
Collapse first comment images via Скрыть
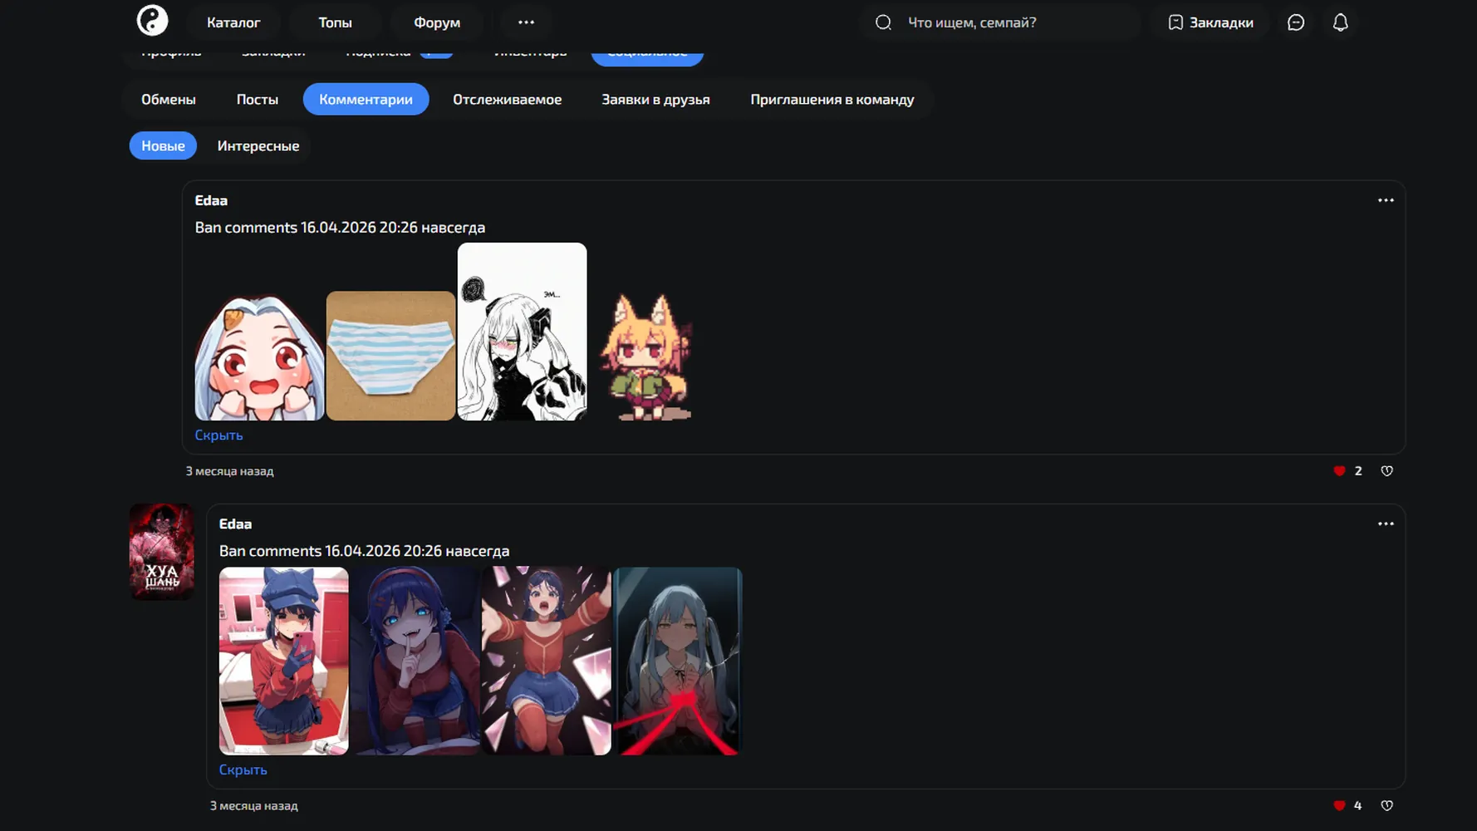[x=218, y=435]
